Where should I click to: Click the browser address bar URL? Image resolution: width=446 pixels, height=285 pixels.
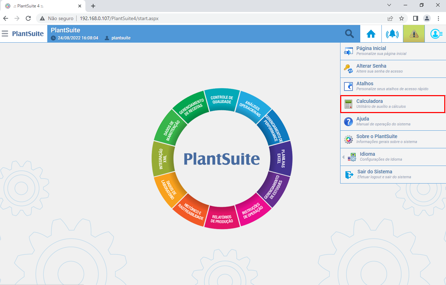[x=119, y=18]
